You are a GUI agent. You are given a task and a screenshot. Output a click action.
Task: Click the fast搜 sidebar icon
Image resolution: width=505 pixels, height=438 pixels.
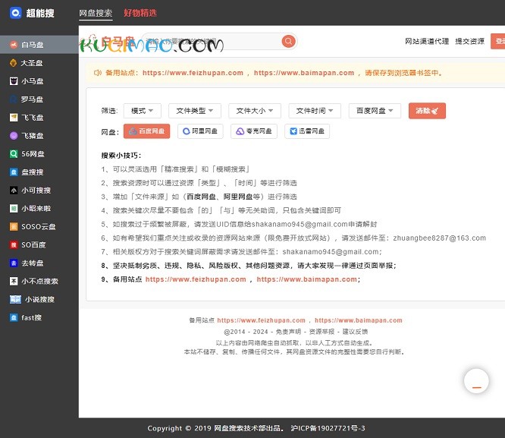pos(14,317)
